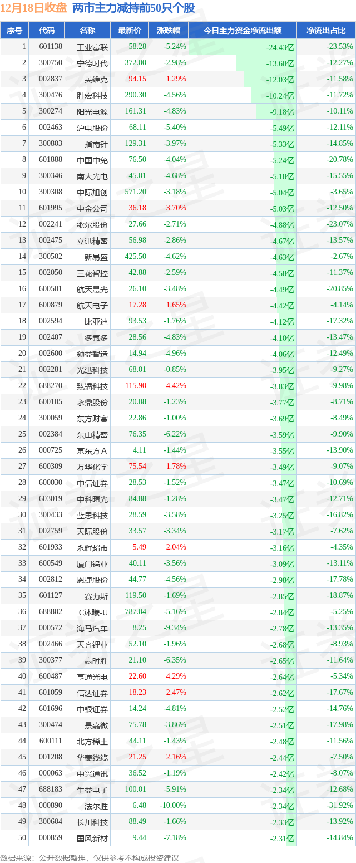
Task: Click the 序号 column header
Action: tap(14, 31)
